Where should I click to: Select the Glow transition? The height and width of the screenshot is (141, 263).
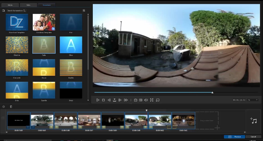(71, 45)
